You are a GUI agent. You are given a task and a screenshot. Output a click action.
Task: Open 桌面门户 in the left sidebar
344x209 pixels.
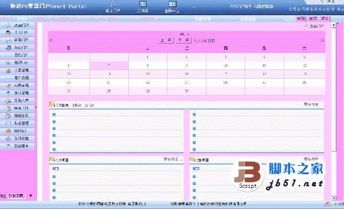[17, 25]
